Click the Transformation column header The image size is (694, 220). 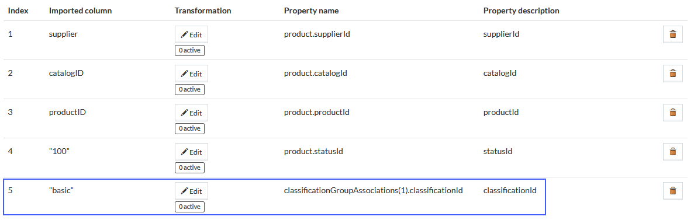pyautogui.click(x=203, y=11)
